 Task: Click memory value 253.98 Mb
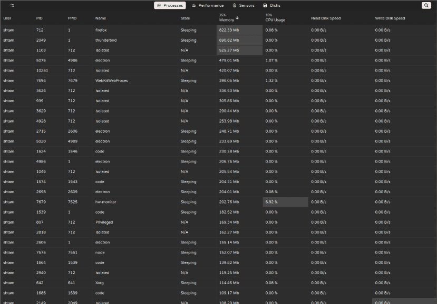tap(229, 121)
